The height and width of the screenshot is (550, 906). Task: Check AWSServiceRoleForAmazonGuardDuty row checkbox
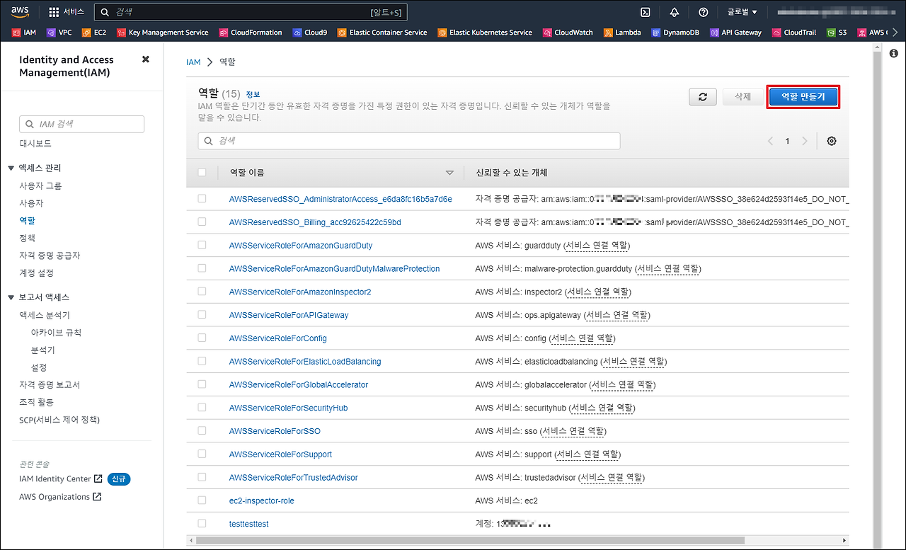pyautogui.click(x=202, y=245)
